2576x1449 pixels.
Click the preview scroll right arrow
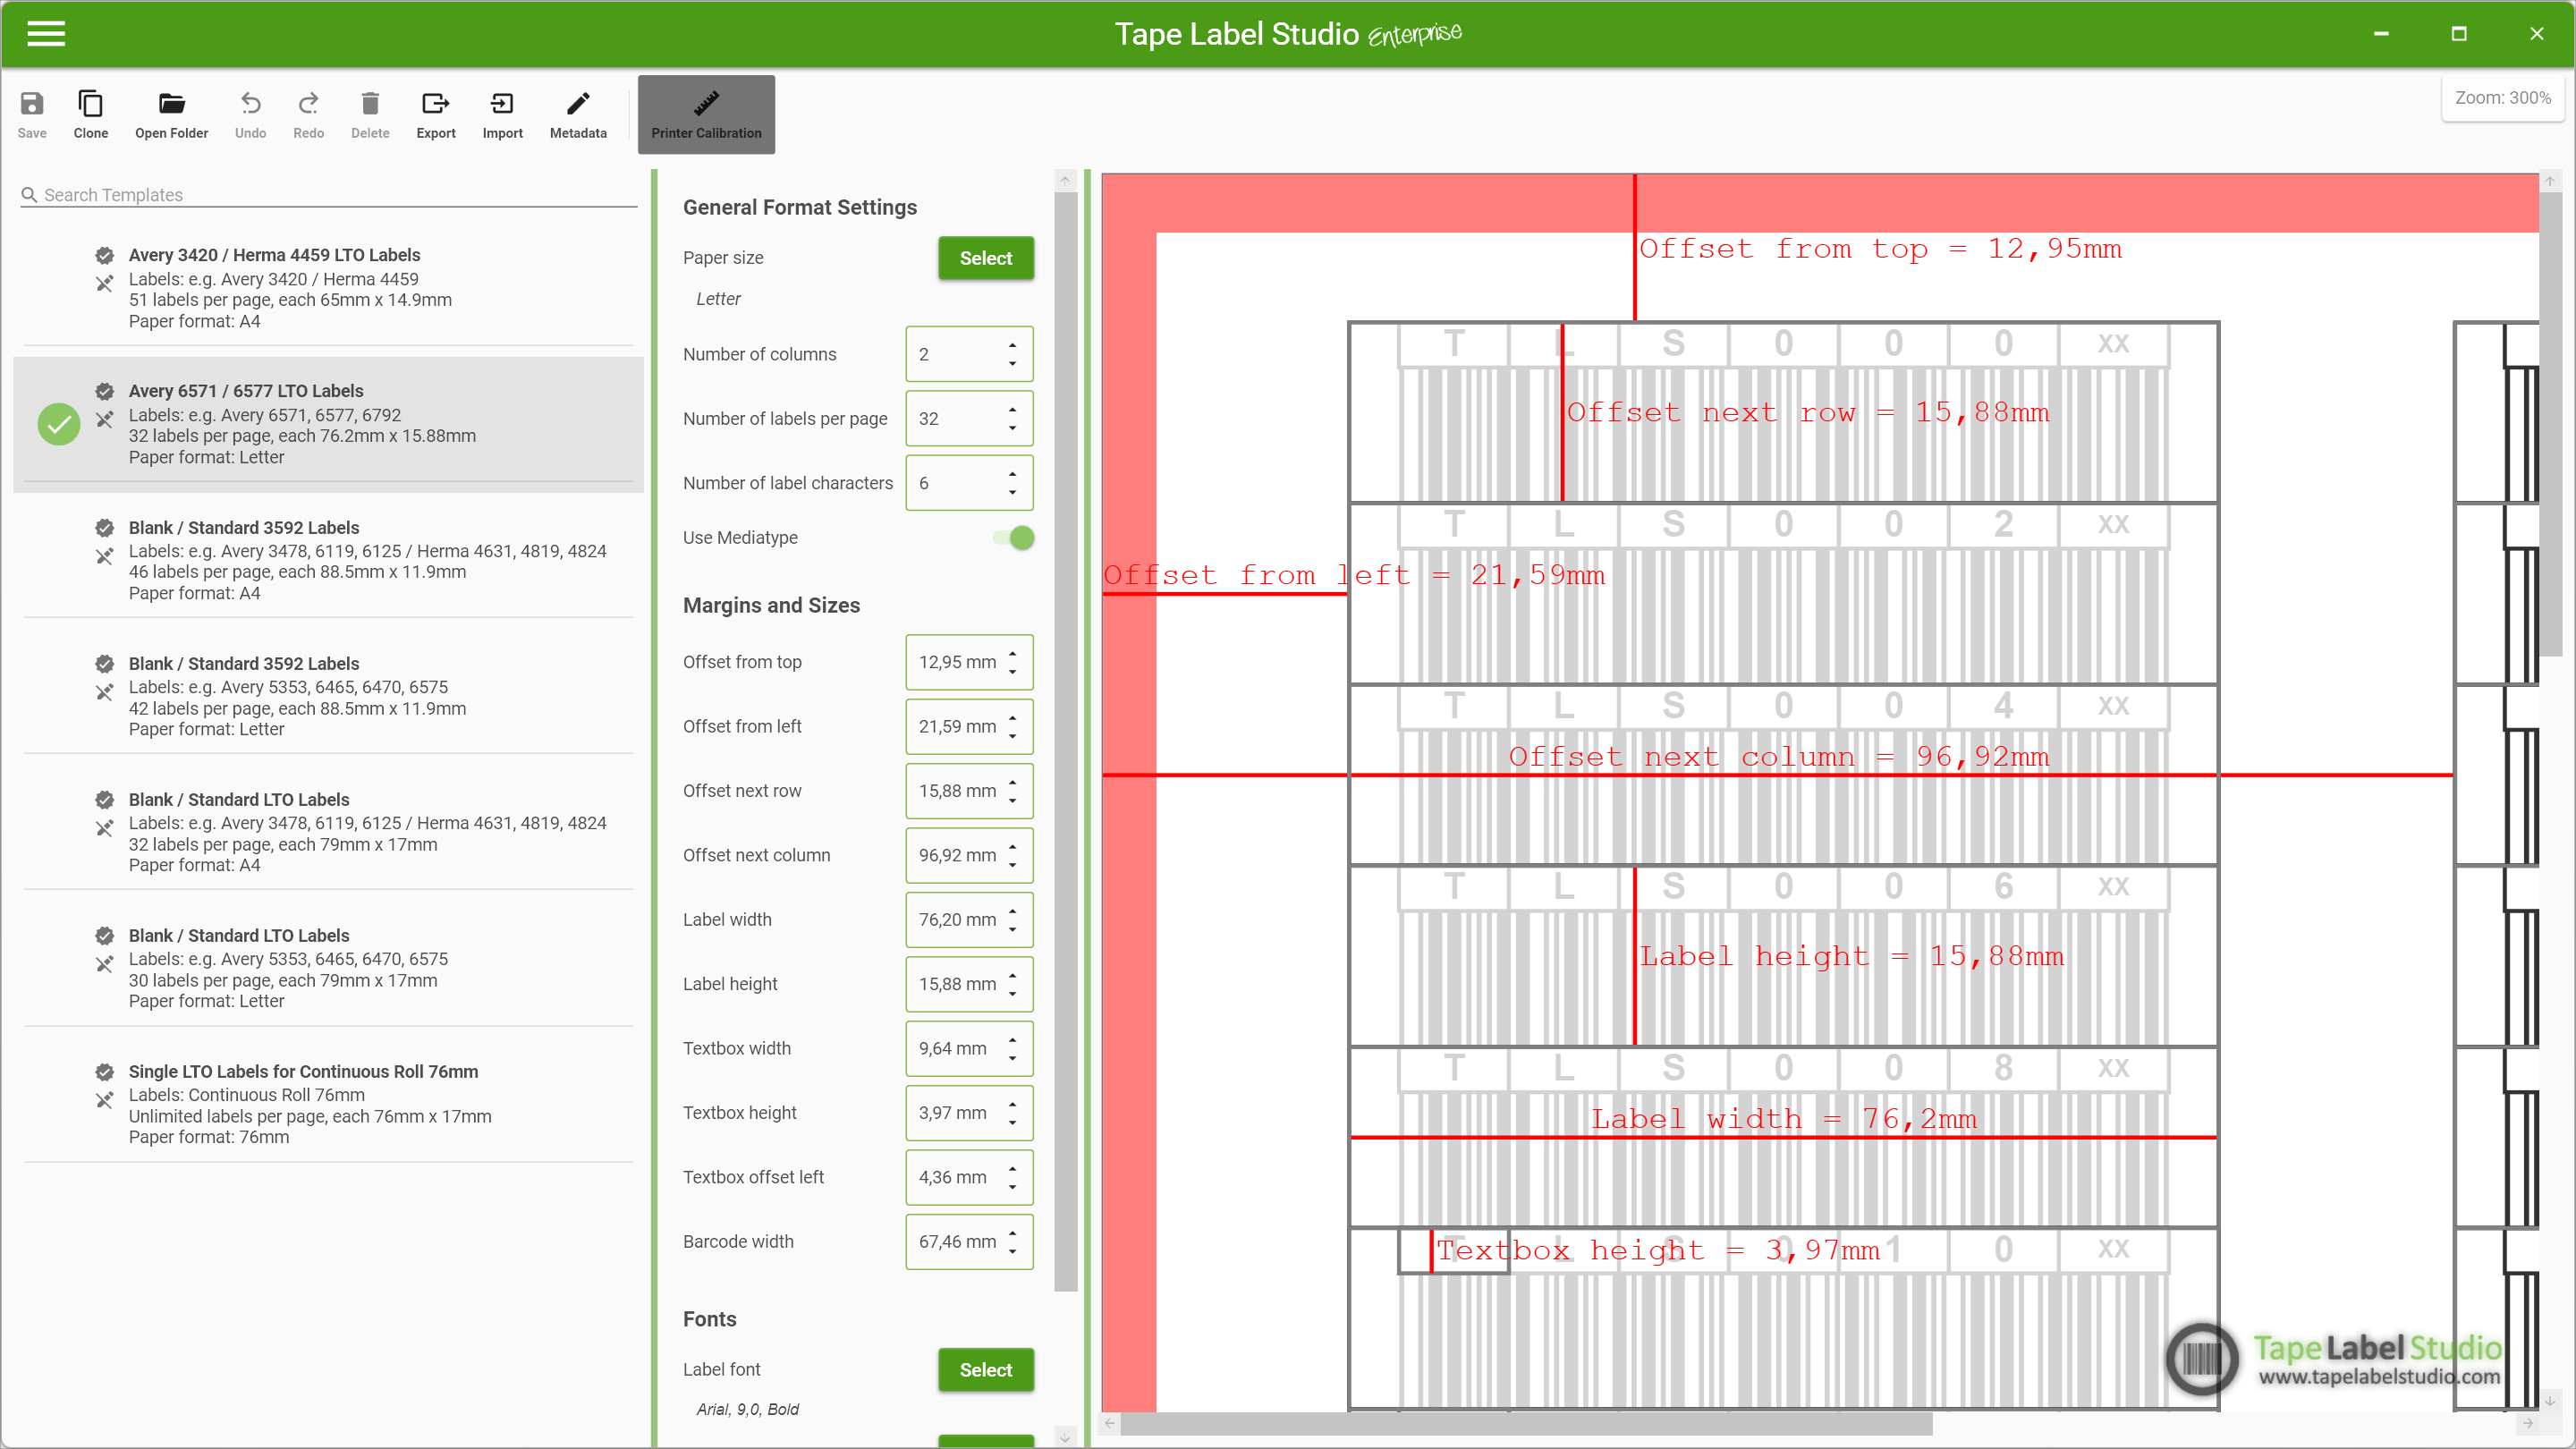[2528, 1423]
